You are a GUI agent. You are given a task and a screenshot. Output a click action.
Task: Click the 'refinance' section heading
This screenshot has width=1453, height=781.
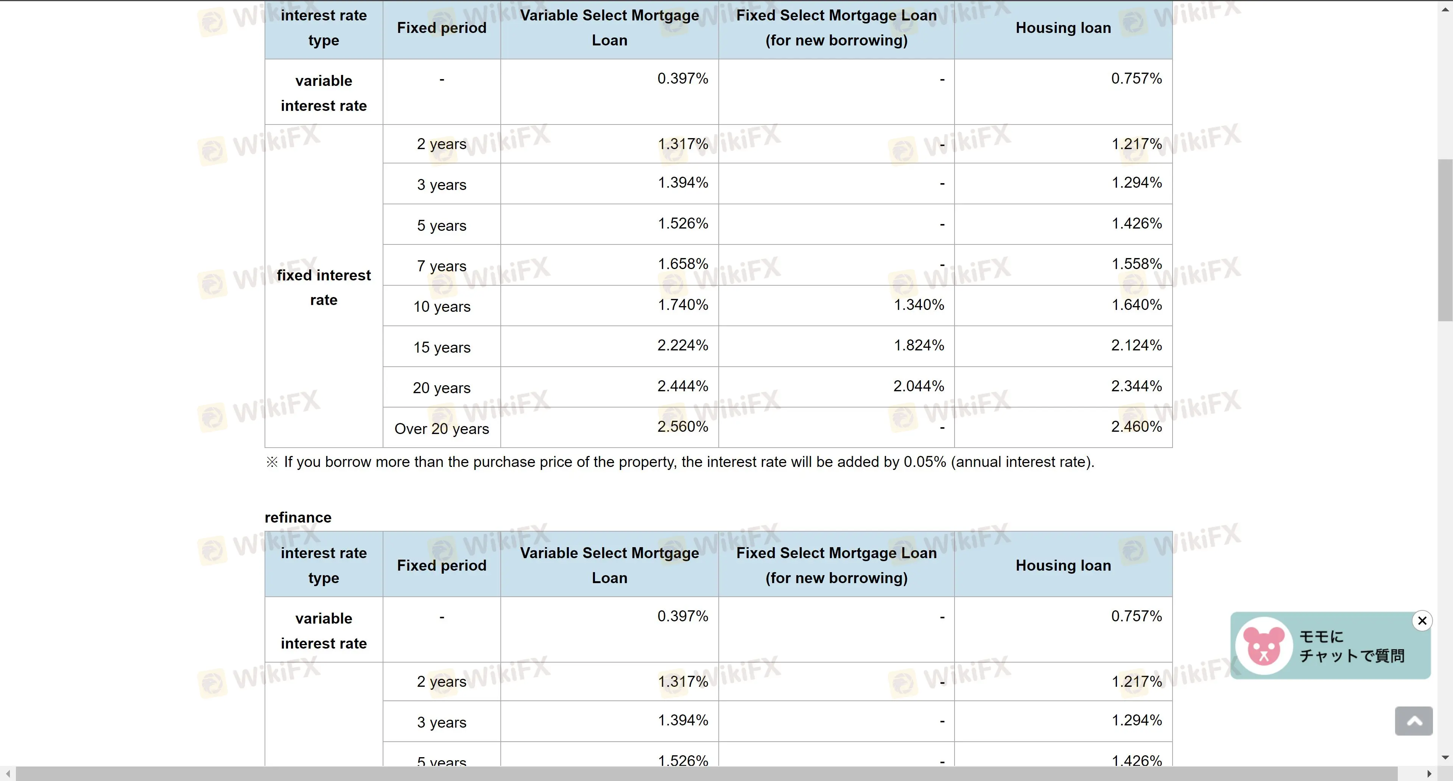(298, 517)
